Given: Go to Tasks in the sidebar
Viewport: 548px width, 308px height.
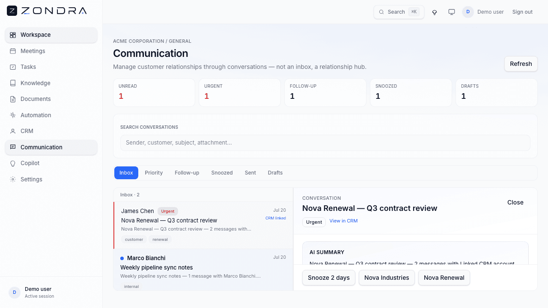Looking at the screenshot, I should coord(51,67).
